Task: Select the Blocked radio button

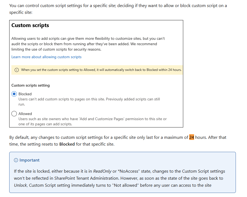Action: click(x=14, y=94)
